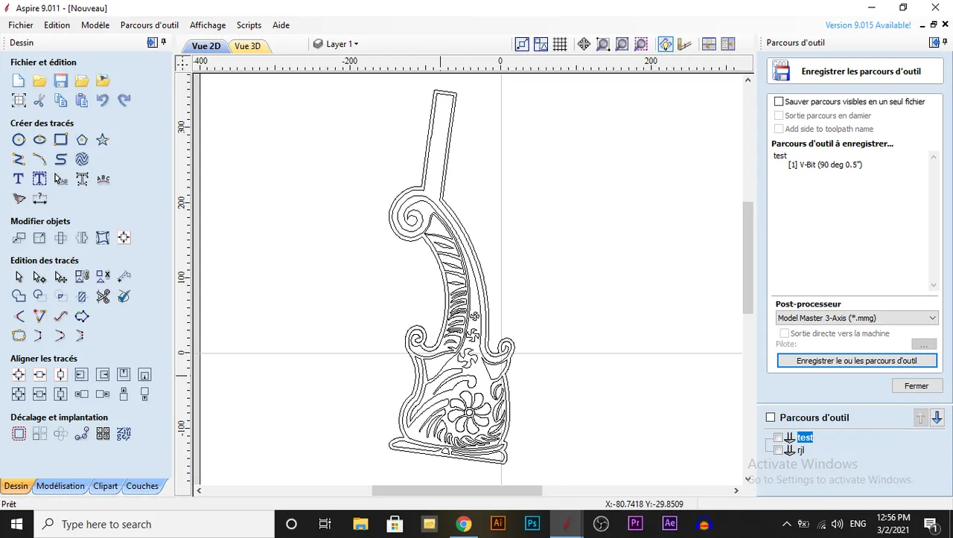Toggle 'Sortie directe vers la machine' checkbox
Viewport: 953px width, 538px height.
(x=784, y=333)
